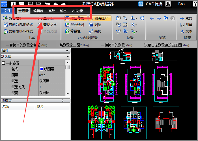This screenshot has width=198, height=141.
Task: Click the CAD转换 converter icon
Action: click(x=141, y=4)
